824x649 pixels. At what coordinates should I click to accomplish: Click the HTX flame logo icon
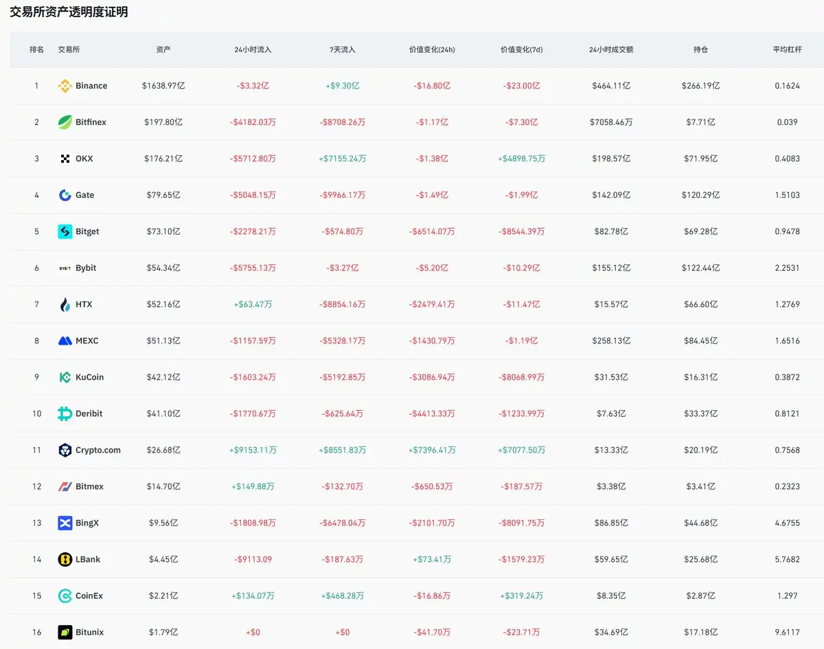point(65,304)
